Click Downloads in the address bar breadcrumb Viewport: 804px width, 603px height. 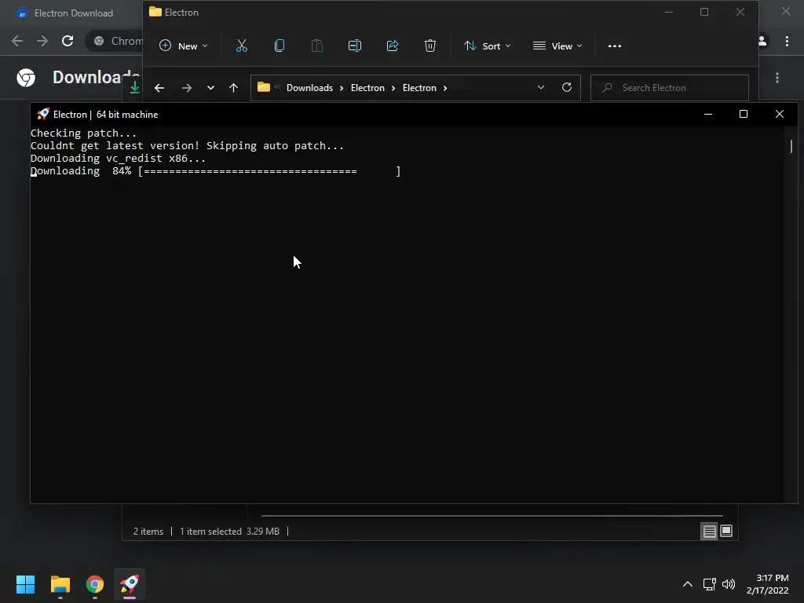309,88
